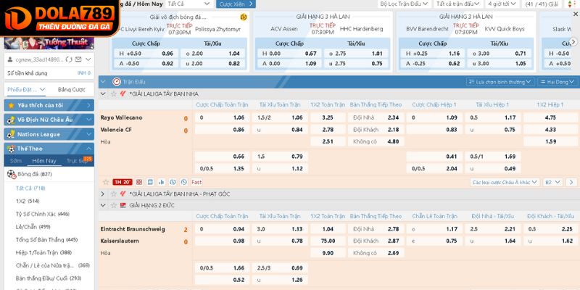Switch to the Sớm tab

(15, 161)
